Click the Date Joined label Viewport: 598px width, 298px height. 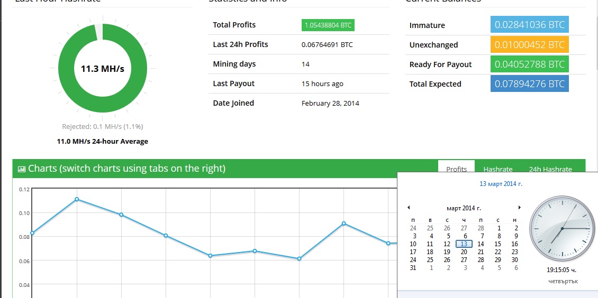point(233,103)
